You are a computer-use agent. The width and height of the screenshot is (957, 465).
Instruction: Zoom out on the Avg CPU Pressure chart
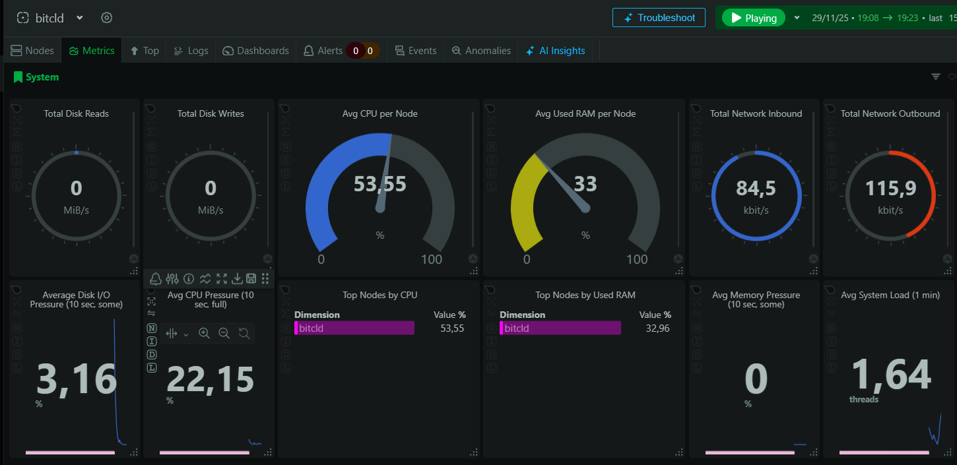[224, 334]
